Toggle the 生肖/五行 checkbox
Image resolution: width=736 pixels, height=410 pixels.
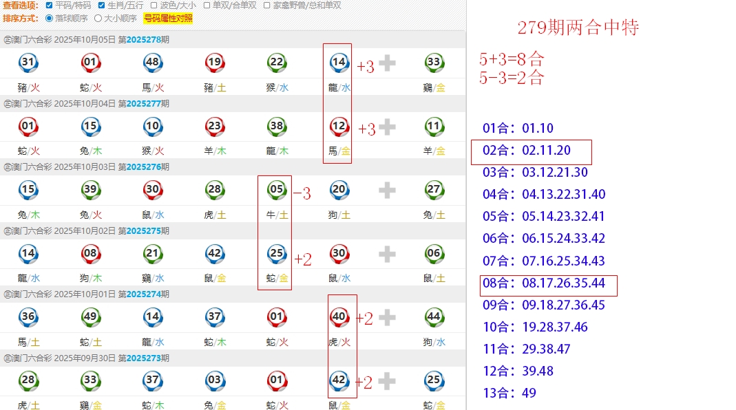pyautogui.click(x=101, y=6)
